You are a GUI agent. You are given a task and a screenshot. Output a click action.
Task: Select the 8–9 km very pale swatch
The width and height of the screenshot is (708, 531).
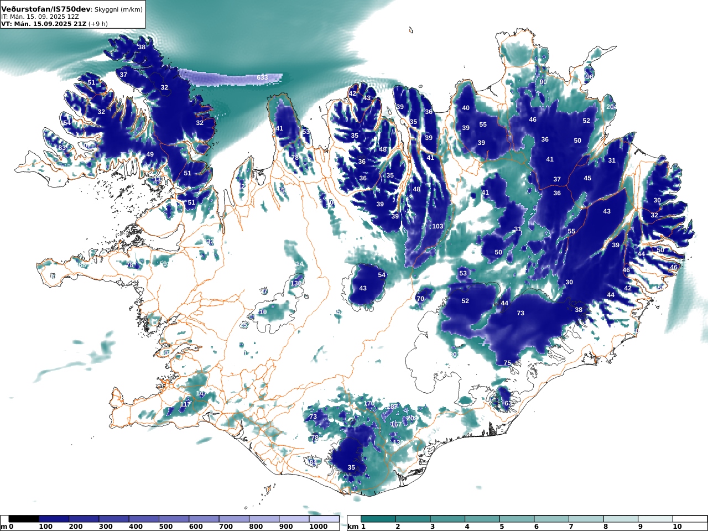pos(621,519)
